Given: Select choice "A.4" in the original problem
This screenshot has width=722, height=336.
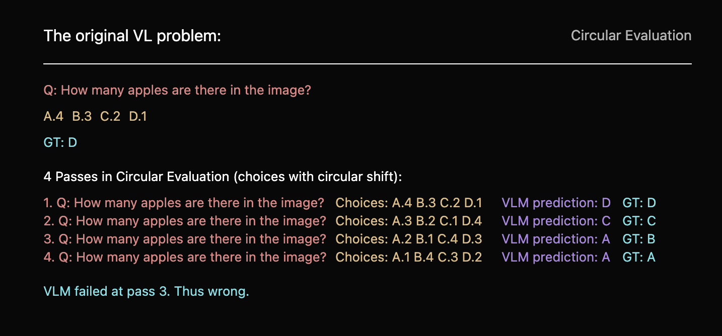Looking at the screenshot, I should 53,117.
